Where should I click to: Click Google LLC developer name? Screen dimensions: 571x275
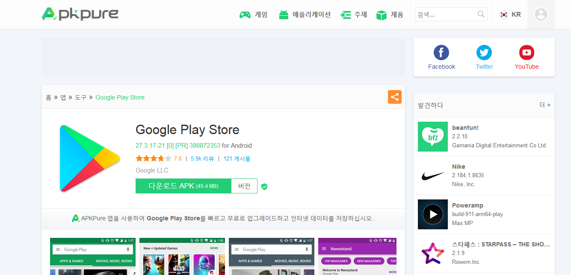click(152, 170)
